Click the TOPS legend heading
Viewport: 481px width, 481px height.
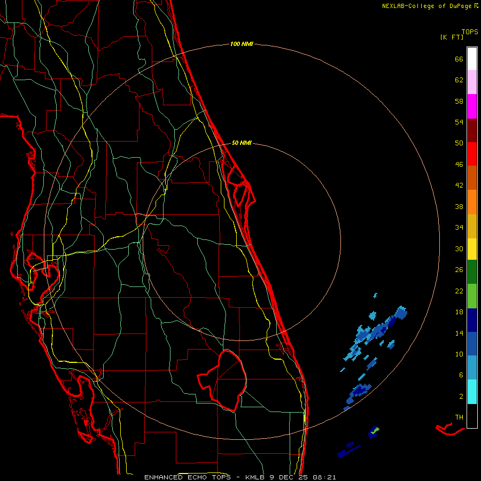click(x=470, y=32)
